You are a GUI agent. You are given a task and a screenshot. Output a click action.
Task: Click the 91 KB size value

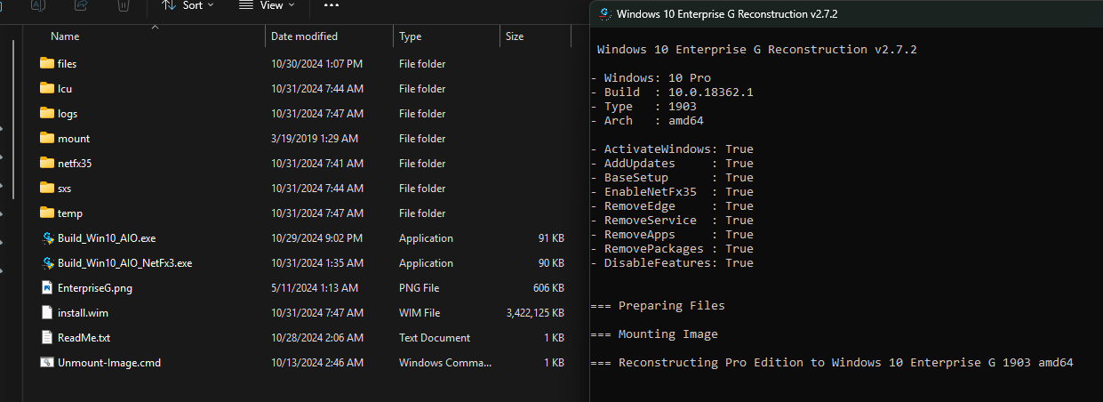(x=551, y=238)
